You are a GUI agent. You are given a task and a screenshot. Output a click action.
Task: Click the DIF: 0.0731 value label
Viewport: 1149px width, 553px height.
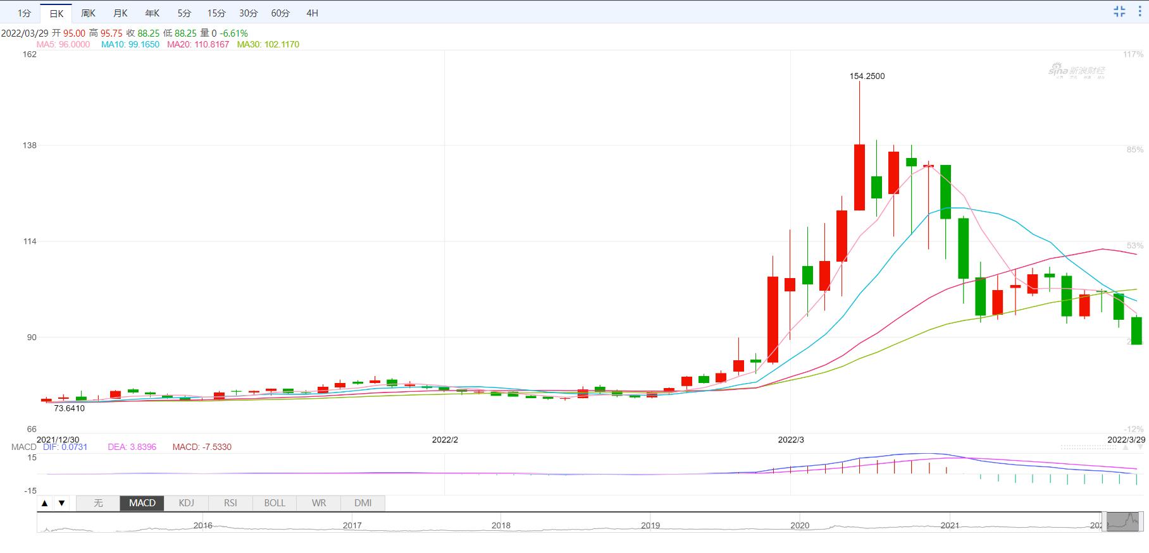point(65,447)
